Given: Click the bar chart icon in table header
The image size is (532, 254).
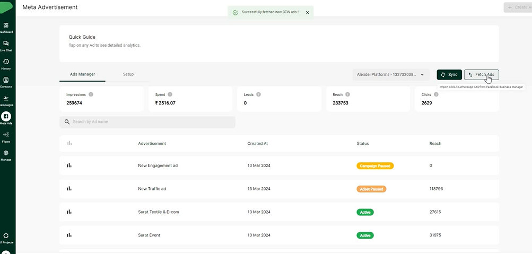Looking at the screenshot, I should (x=69, y=143).
